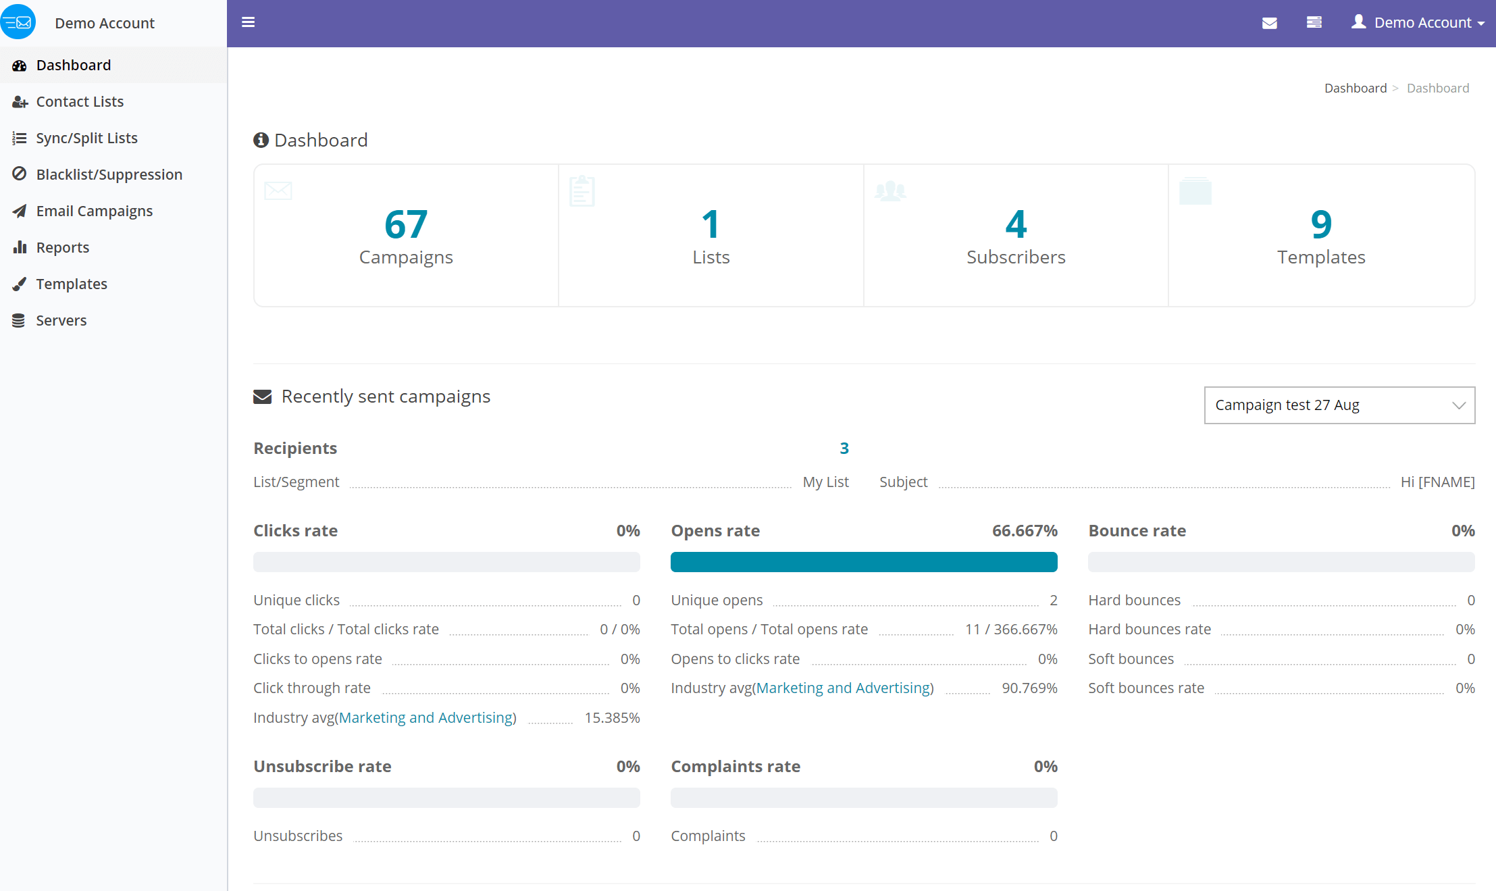The height and width of the screenshot is (891, 1496).
Task: Click the Templates count tile
Action: 1321,233
